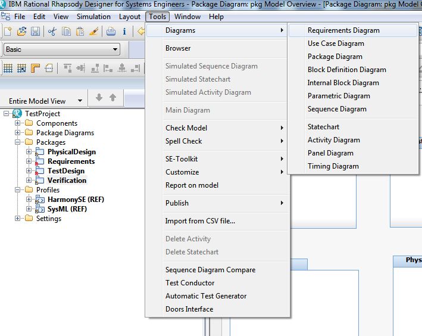Open the Basic combo box
The image size is (422, 336).
(x=62, y=49)
